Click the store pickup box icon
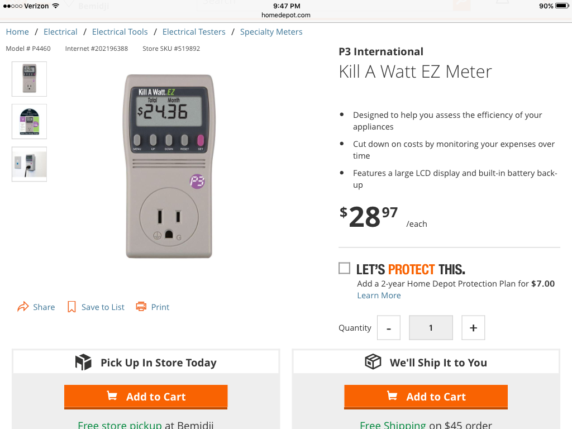Screen dimensions: 572x429 pos(83,363)
